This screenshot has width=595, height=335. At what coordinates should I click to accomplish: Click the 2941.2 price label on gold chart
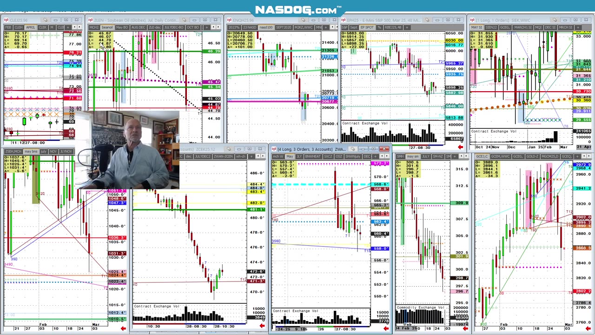pyautogui.click(x=582, y=188)
